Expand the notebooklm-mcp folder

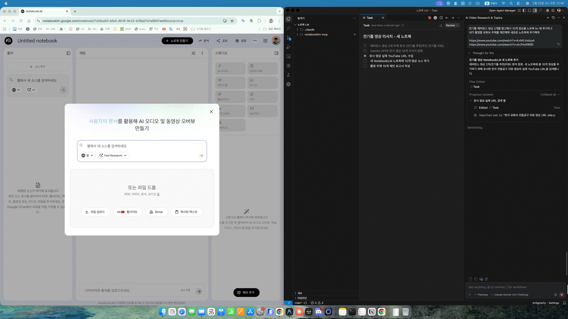coord(316,35)
